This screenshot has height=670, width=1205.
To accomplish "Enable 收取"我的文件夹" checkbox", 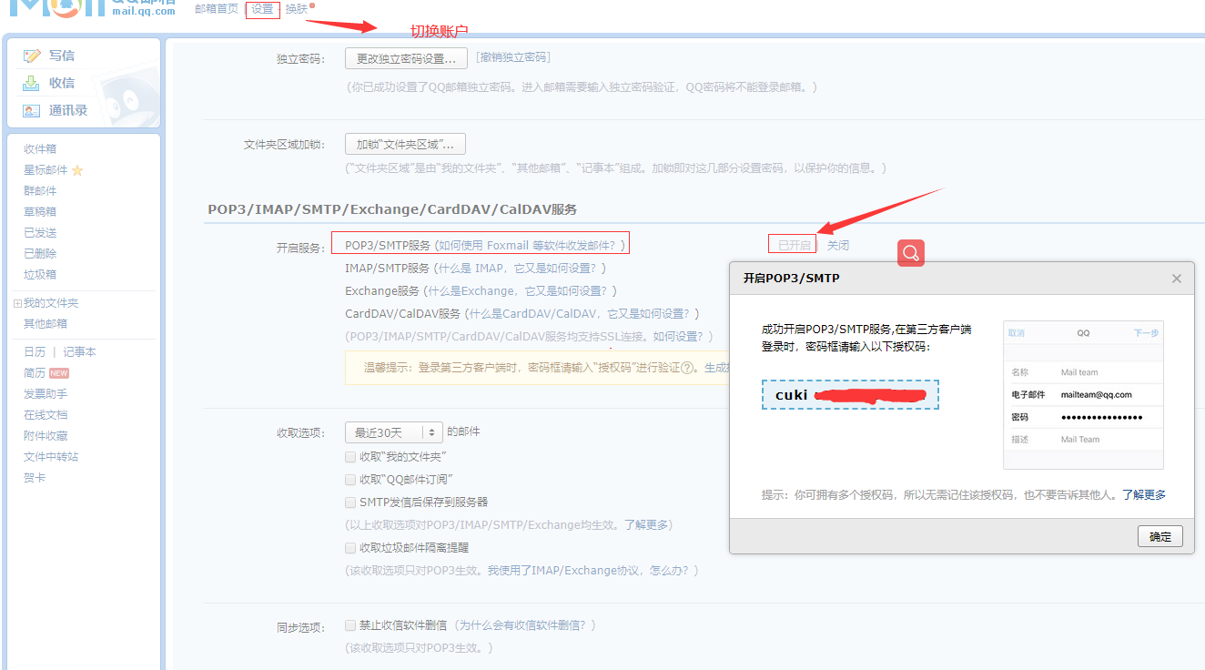I will [350, 456].
